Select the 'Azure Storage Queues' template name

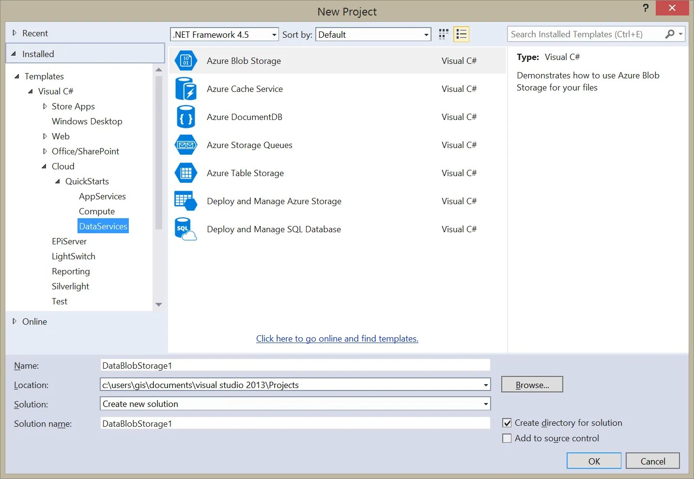pyautogui.click(x=249, y=145)
